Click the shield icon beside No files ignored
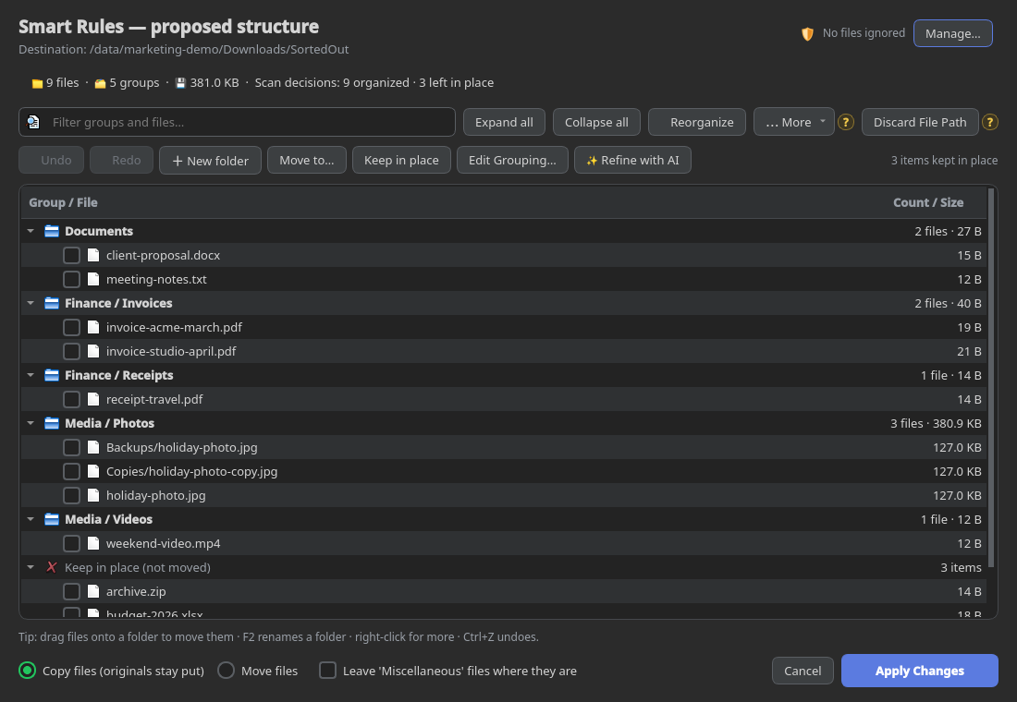This screenshot has height=702, width=1017. click(807, 33)
